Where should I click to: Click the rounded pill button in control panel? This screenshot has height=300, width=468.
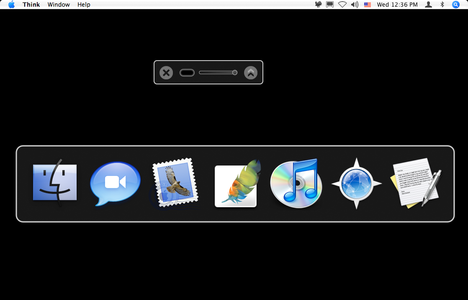[187, 73]
